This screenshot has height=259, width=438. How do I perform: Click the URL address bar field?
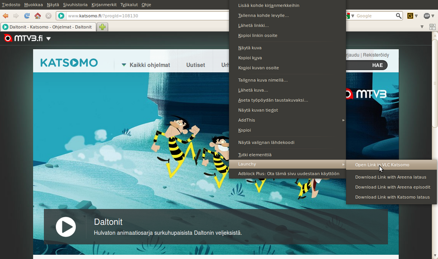tap(145, 16)
